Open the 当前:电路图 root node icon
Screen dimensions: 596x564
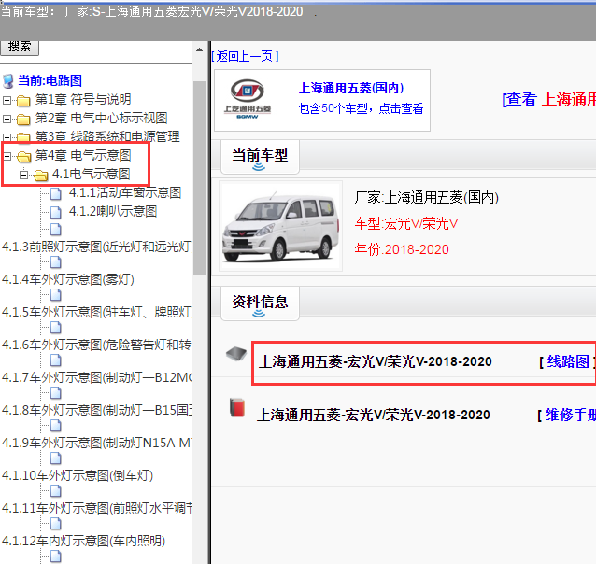(8, 81)
